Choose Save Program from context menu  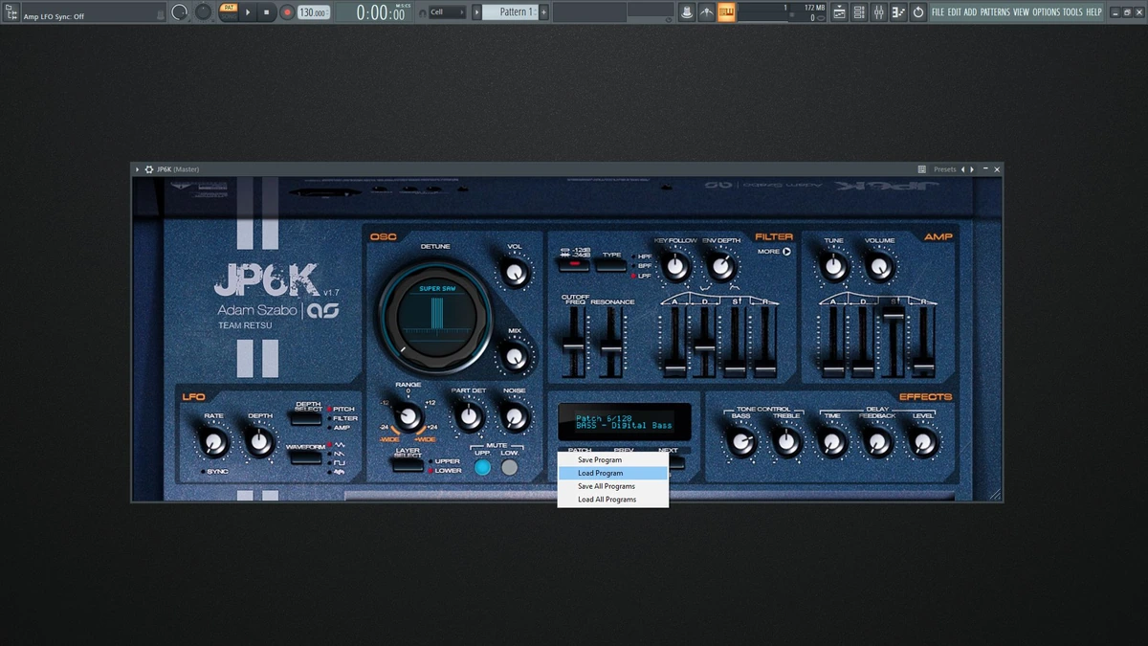pyautogui.click(x=613, y=460)
